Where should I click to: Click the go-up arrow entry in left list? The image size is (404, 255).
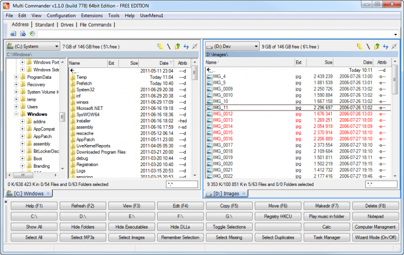pos(74,71)
